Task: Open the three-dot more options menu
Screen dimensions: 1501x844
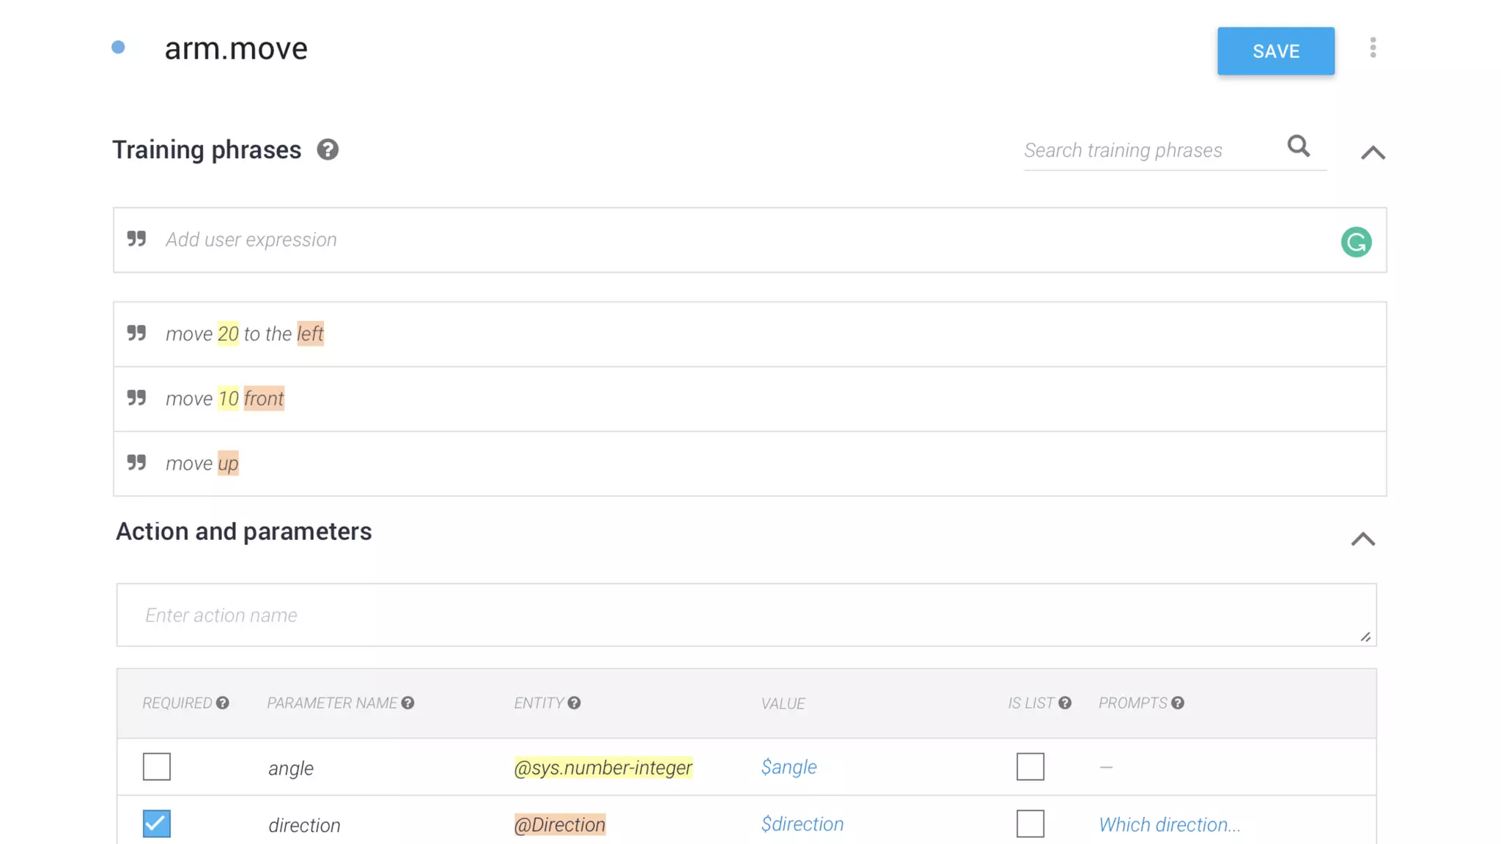Action: pos(1373,48)
